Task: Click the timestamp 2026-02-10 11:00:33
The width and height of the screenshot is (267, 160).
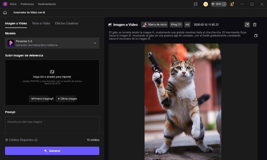Action: click(206, 25)
